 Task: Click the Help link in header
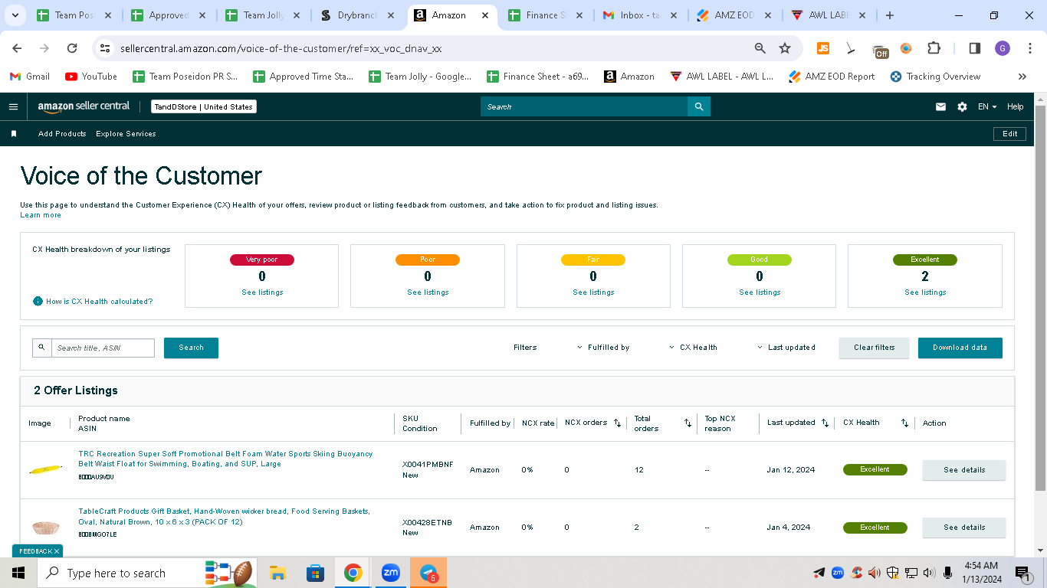pyautogui.click(x=1016, y=107)
